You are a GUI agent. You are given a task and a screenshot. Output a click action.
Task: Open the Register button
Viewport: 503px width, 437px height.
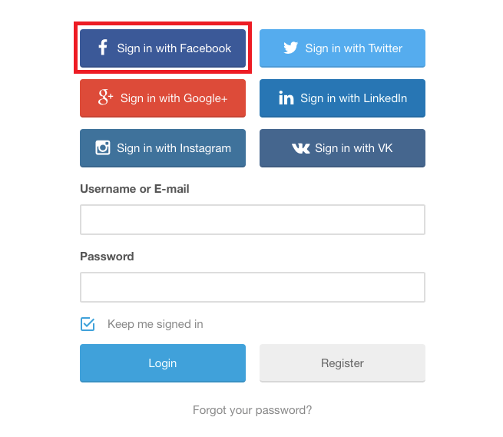[x=342, y=363]
